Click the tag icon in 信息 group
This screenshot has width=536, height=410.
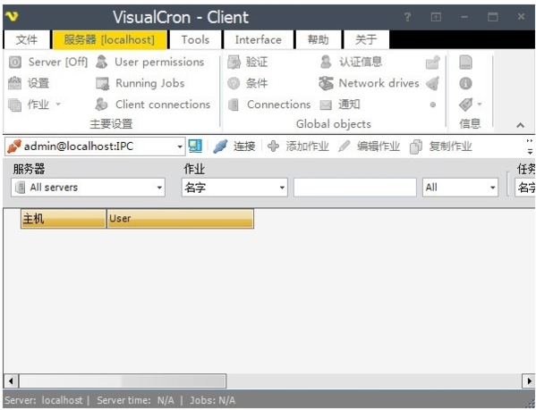(465, 105)
